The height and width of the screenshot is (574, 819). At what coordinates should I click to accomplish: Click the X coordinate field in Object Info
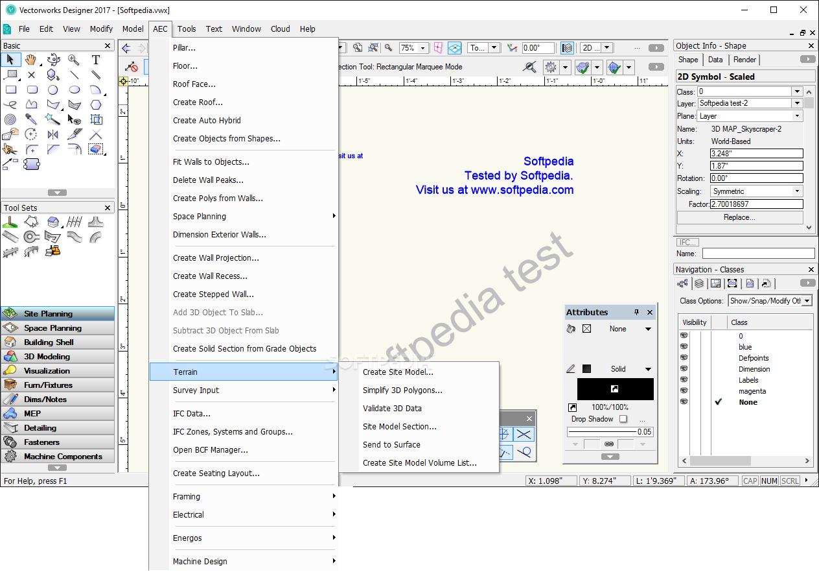click(x=756, y=154)
